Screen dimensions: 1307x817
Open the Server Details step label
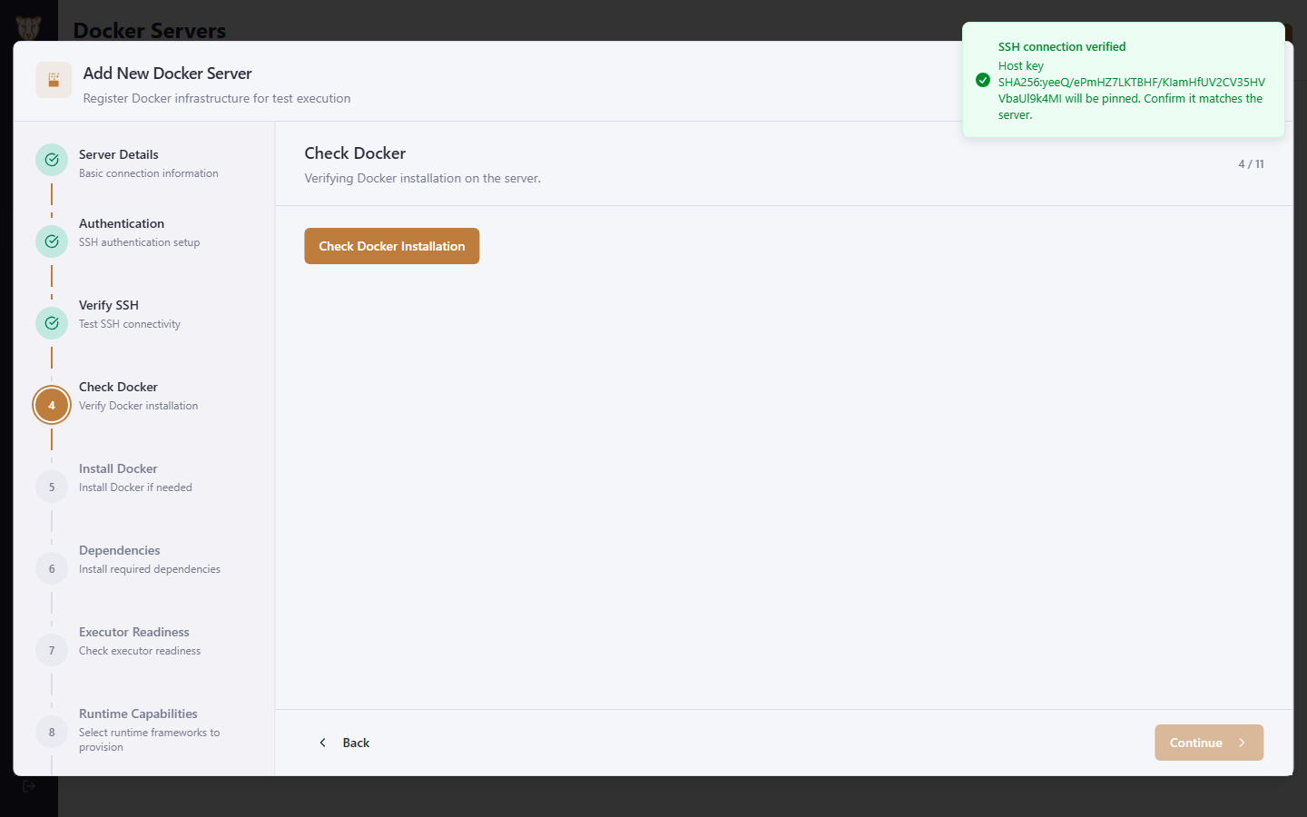click(x=119, y=154)
